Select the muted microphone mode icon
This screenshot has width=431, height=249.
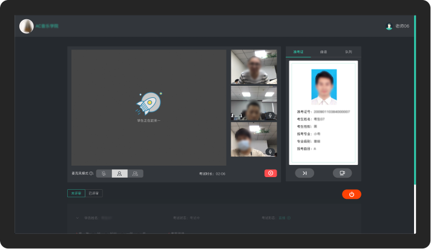(104, 173)
